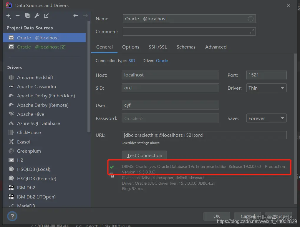Make data source global arrow icon
300x227 pixels.
click(47, 16)
